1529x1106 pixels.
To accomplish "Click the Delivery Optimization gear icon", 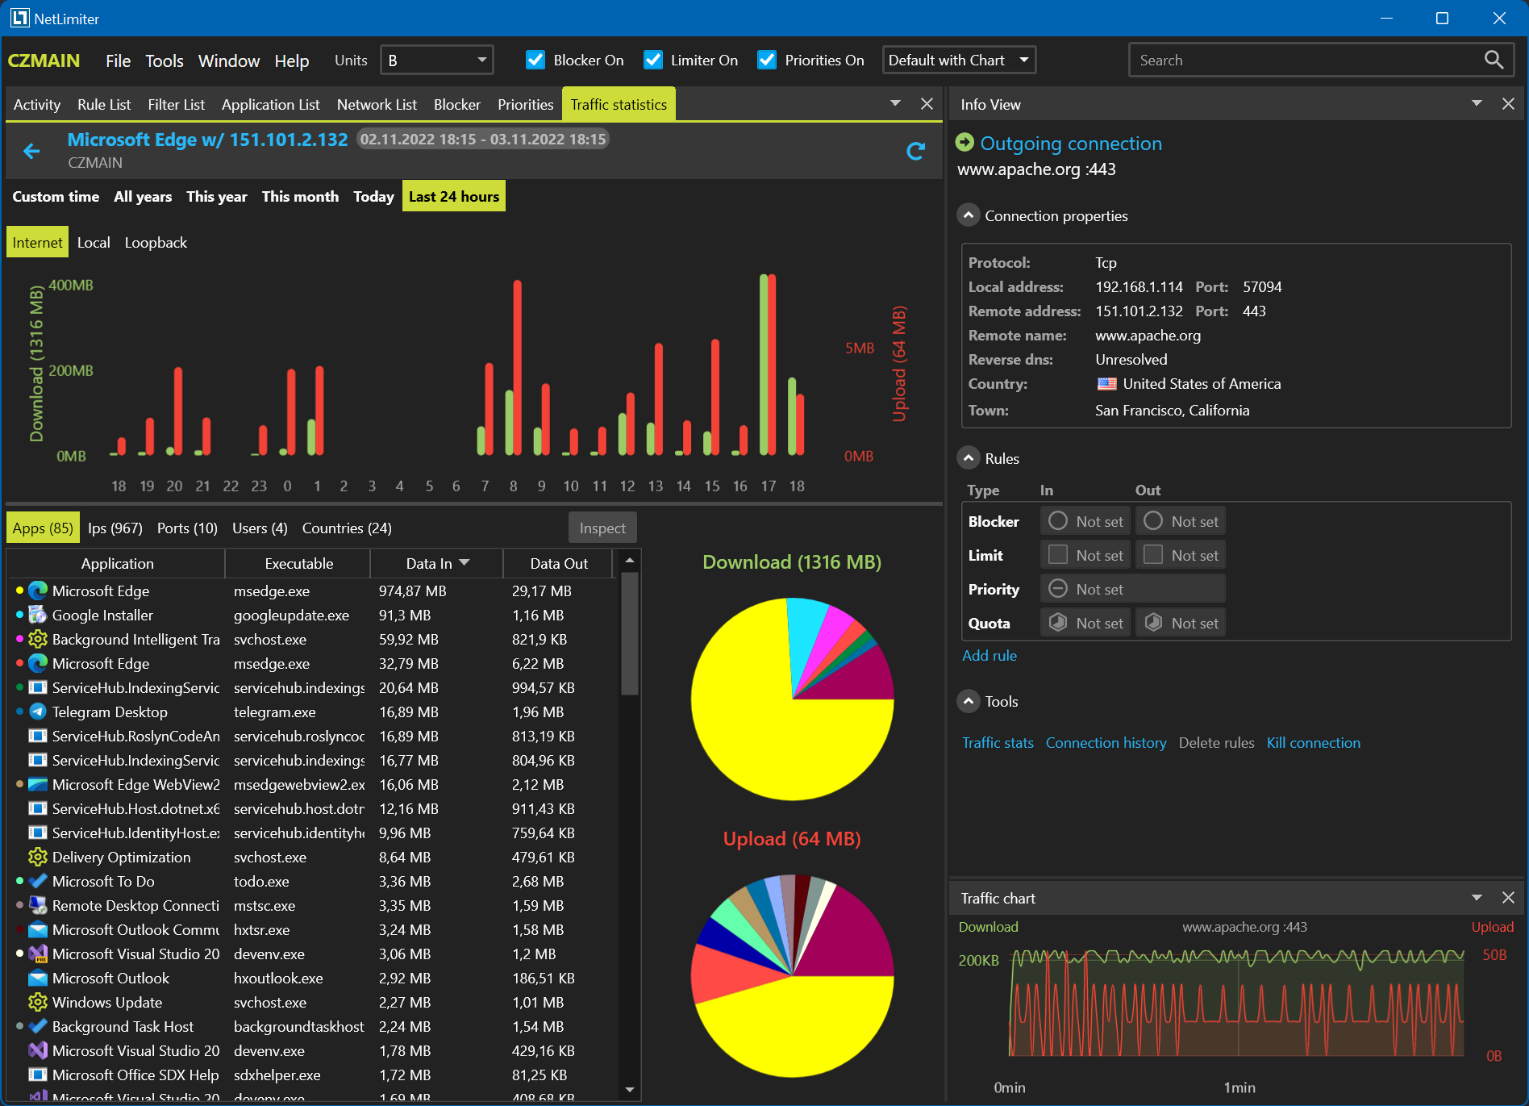I will click(x=38, y=857).
